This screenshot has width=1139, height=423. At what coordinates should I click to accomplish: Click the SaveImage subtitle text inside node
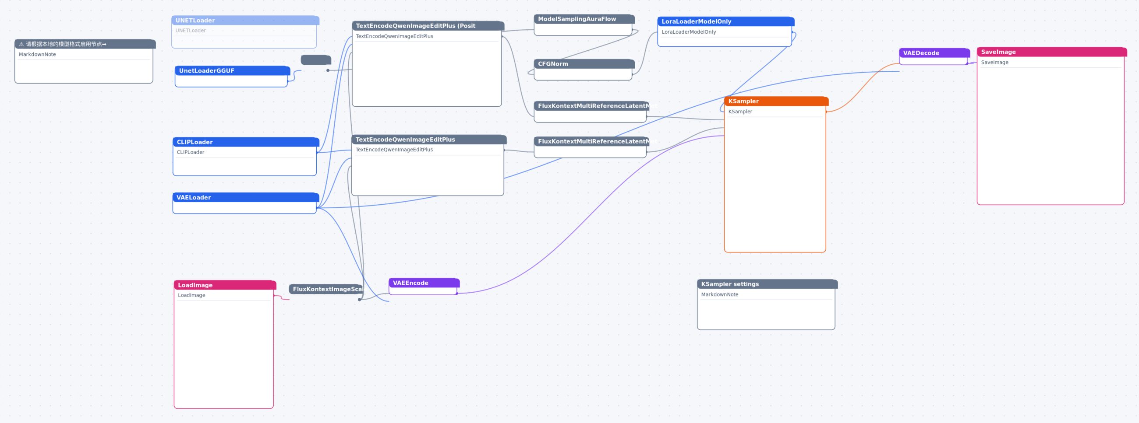pyautogui.click(x=994, y=62)
